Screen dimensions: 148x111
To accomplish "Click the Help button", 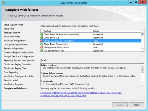I will coord(136,105).
